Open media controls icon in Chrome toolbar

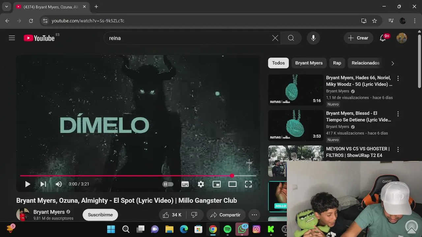coord(391,21)
